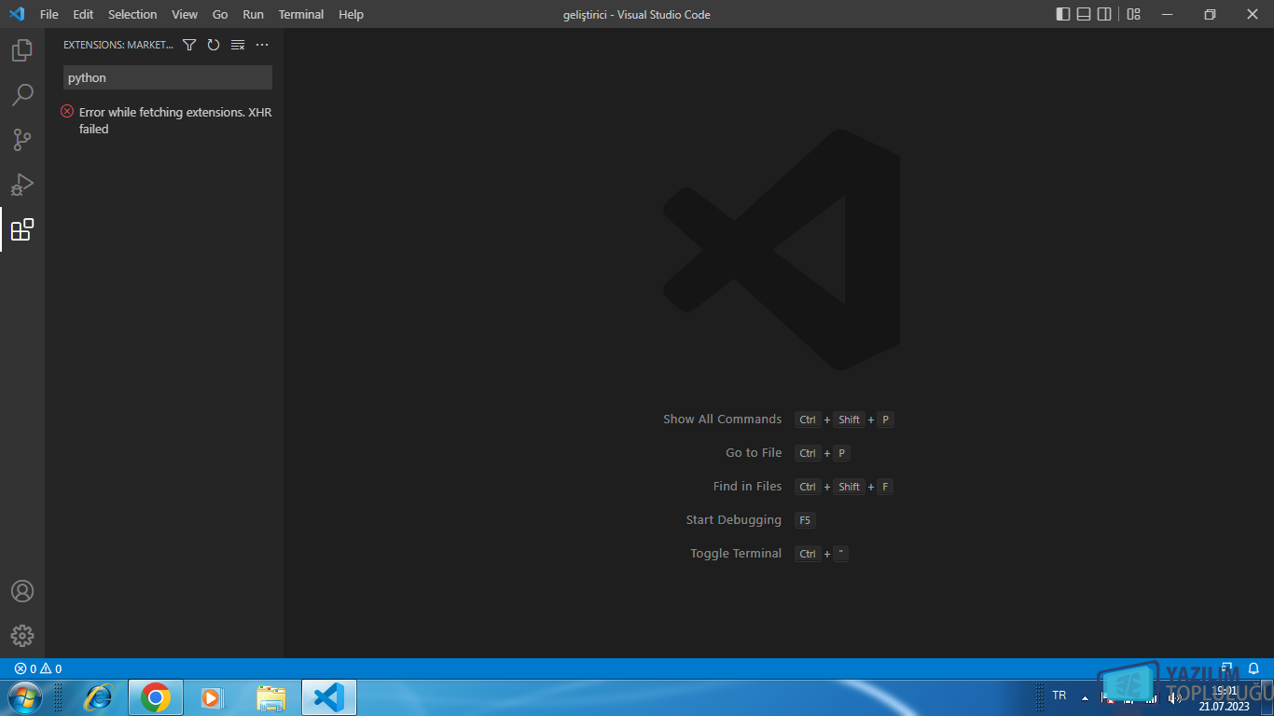Screen dimensions: 1274x716
Task: Click the red error icon beside the message
Action: point(67,111)
